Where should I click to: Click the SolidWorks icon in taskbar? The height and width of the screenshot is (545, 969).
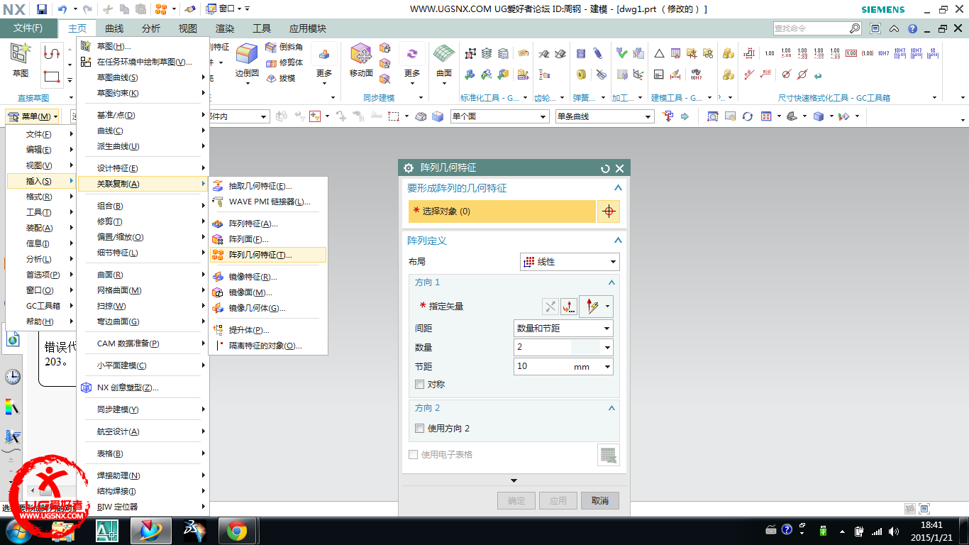193,531
